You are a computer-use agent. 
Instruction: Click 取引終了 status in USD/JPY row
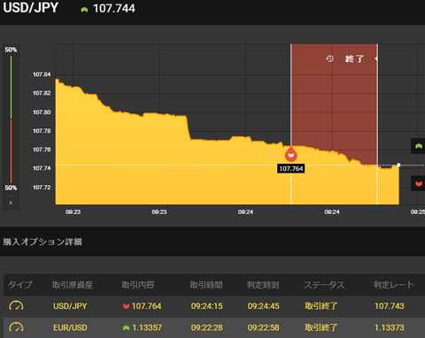321,306
